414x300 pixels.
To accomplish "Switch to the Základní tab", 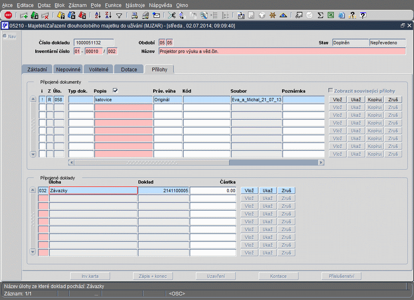I will 37,69.
